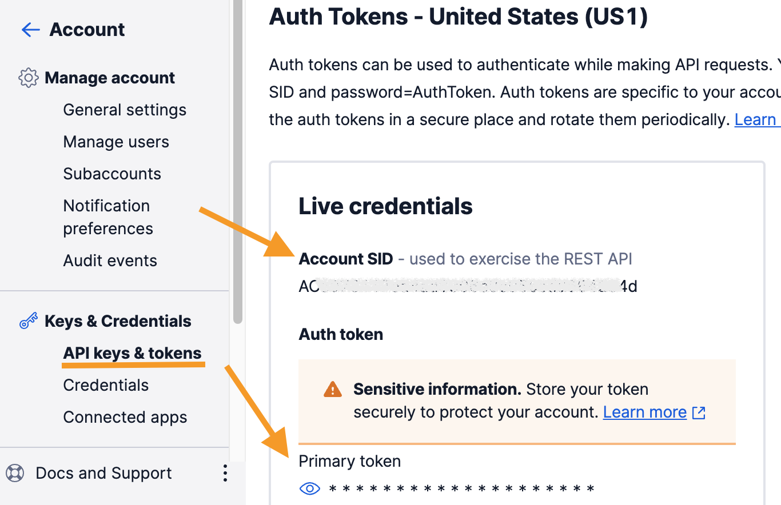This screenshot has width=781, height=505.
Task: Open Audit events
Action: click(x=110, y=260)
